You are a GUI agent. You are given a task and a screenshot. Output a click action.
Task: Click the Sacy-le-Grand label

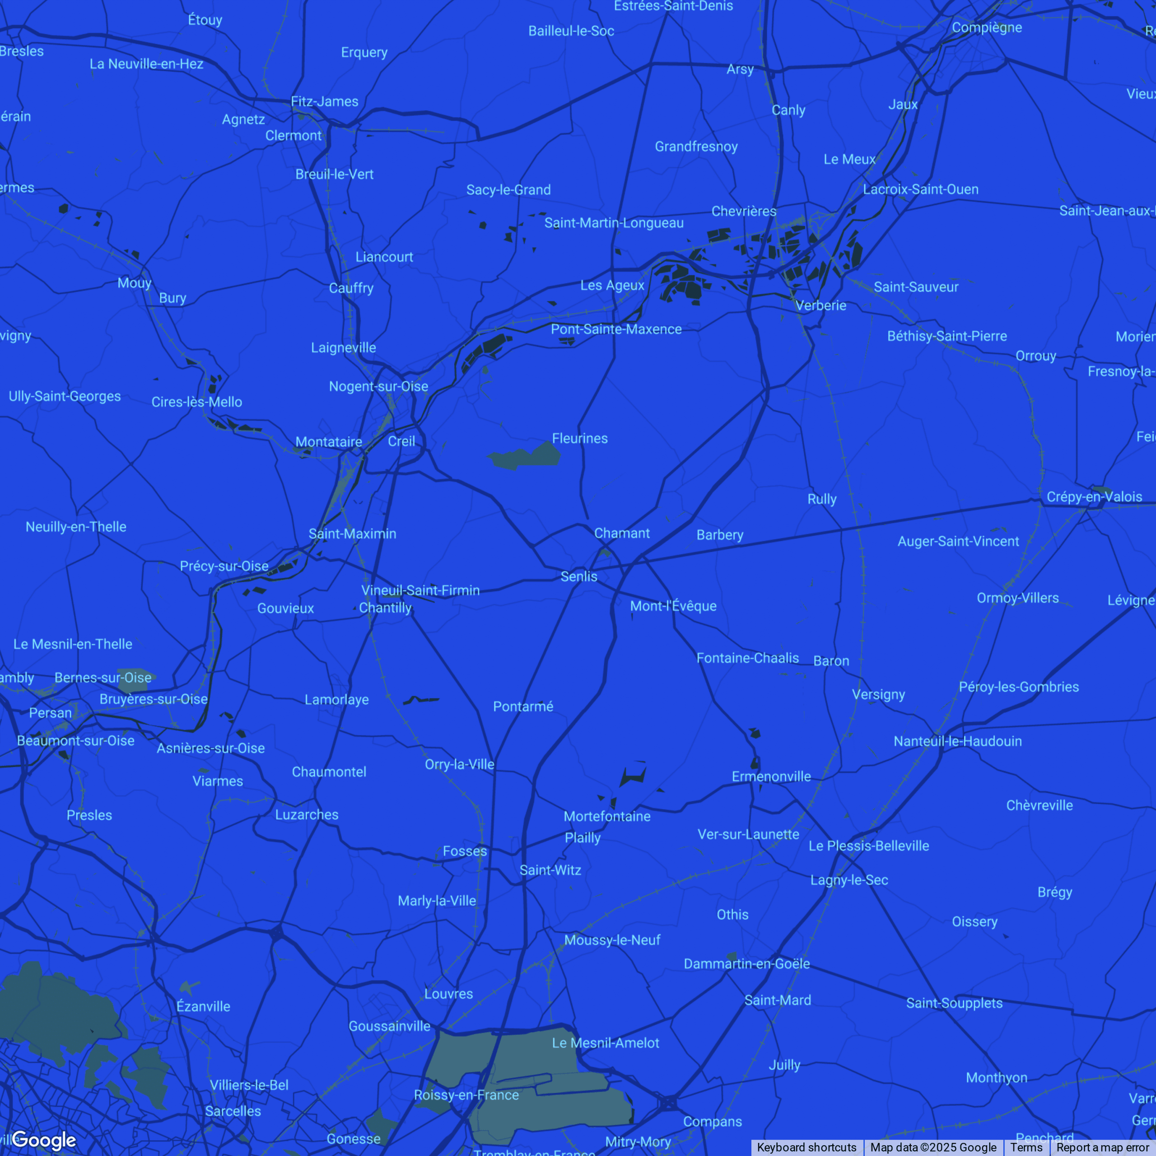pos(508,190)
